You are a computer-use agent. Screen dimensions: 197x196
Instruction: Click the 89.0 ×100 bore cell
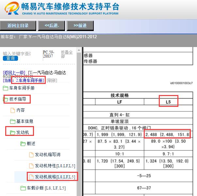[168, 144]
